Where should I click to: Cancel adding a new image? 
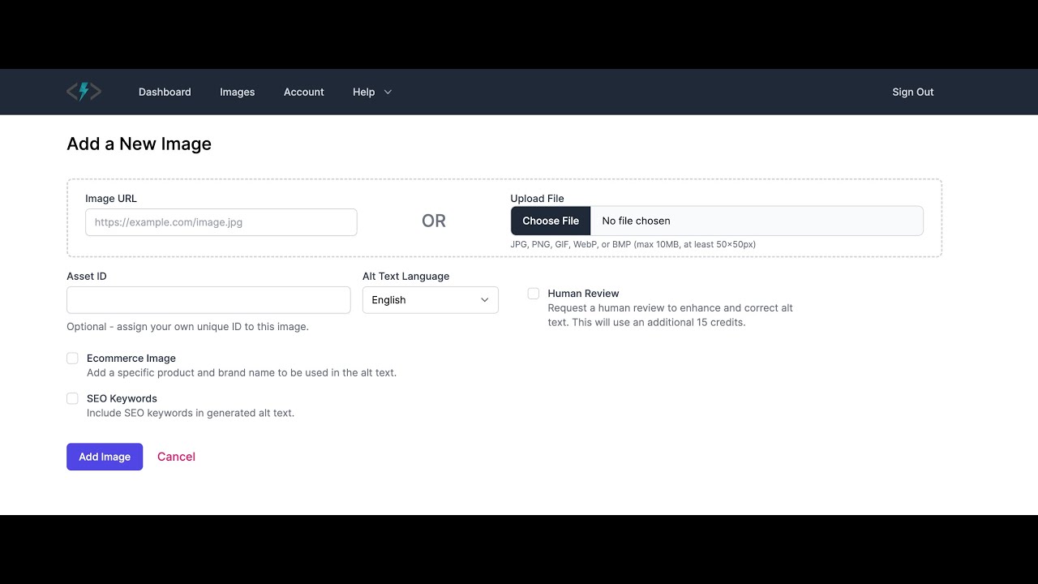(176, 457)
